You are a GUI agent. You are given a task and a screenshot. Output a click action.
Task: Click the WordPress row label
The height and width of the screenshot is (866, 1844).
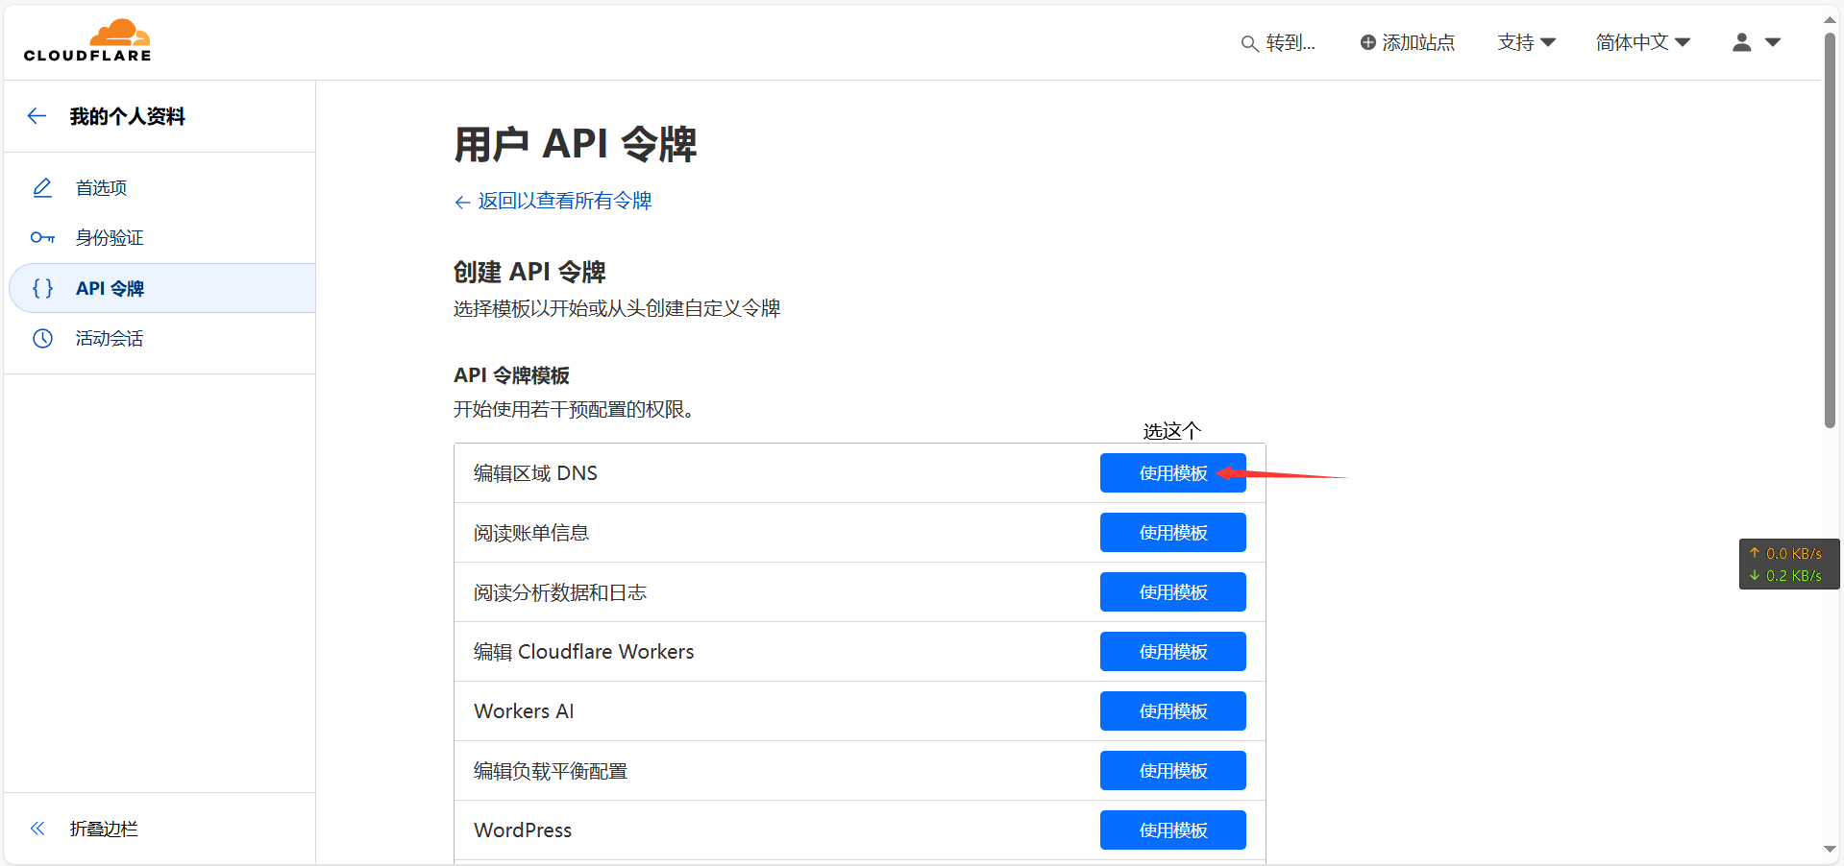point(523,830)
